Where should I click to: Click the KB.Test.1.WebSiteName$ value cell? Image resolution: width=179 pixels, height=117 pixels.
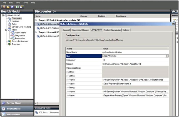click(135, 80)
